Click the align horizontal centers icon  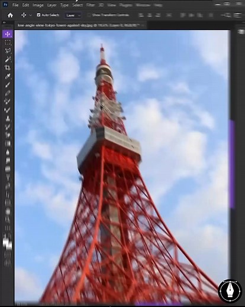tap(150, 15)
